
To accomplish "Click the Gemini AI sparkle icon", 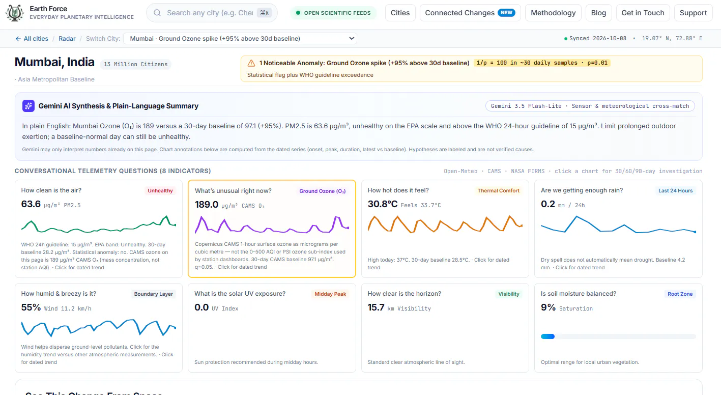I will pos(28,106).
